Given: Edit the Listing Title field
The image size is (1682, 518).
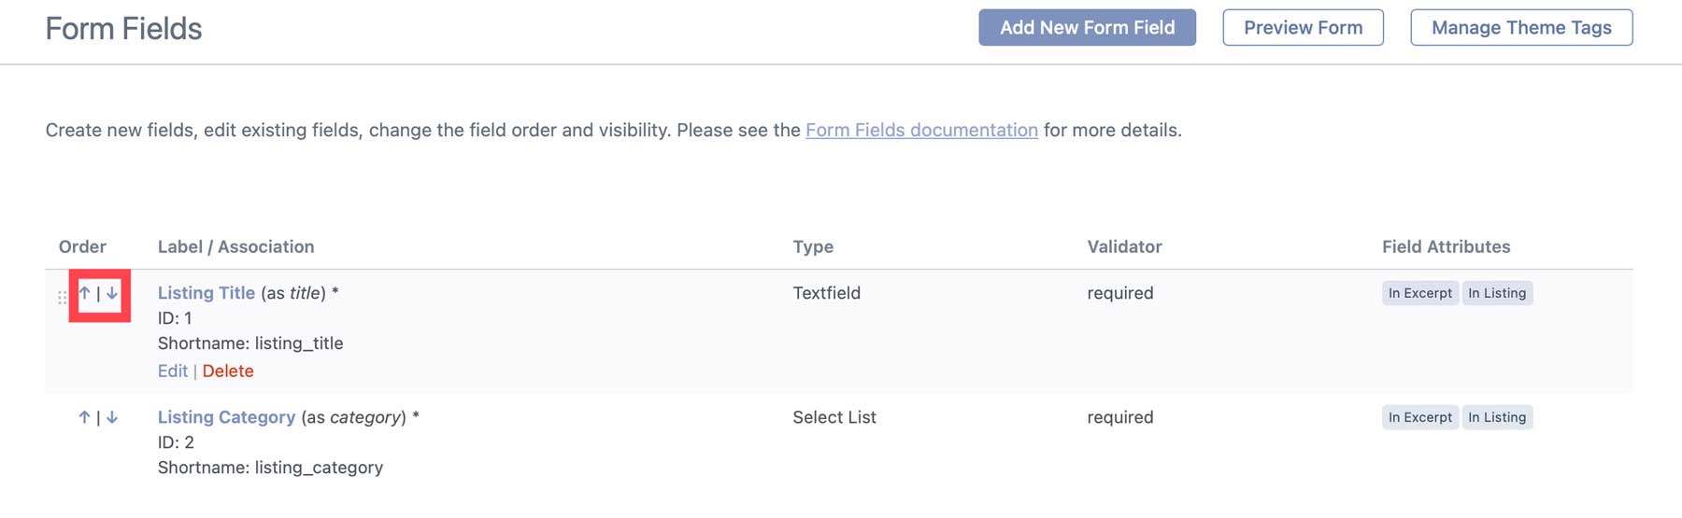Looking at the screenshot, I should tap(172, 371).
